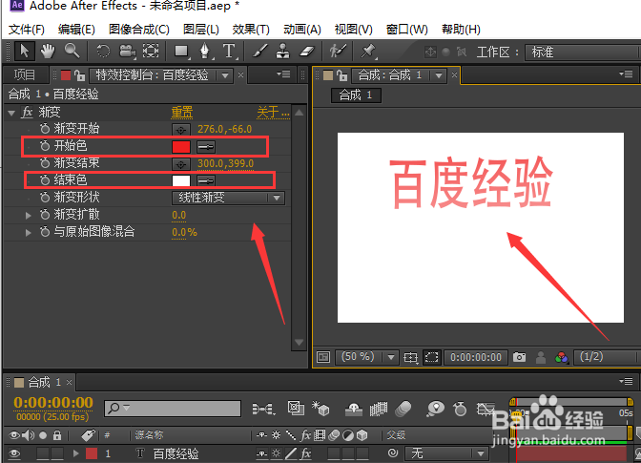Open the title/action safe grid options
The width and height of the screenshot is (641, 463).
(410, 358)
